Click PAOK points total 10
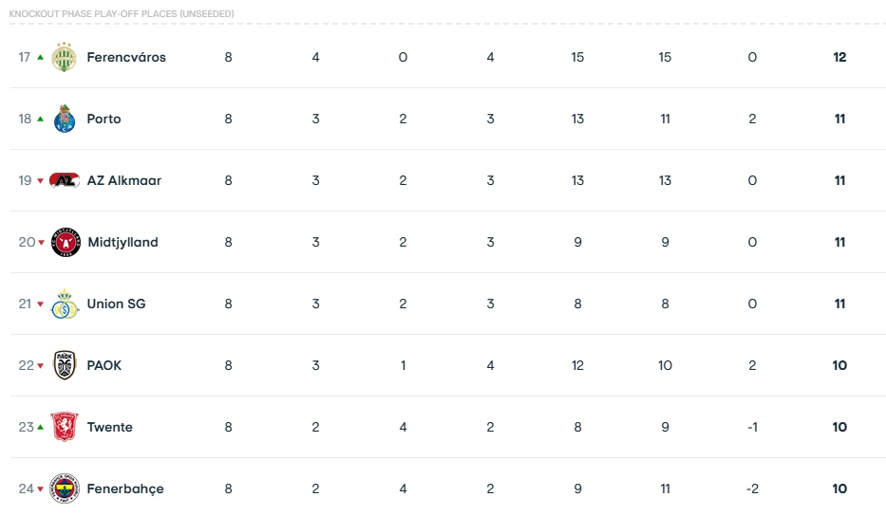This screenshot has height=516, width=886. (839, 365)
